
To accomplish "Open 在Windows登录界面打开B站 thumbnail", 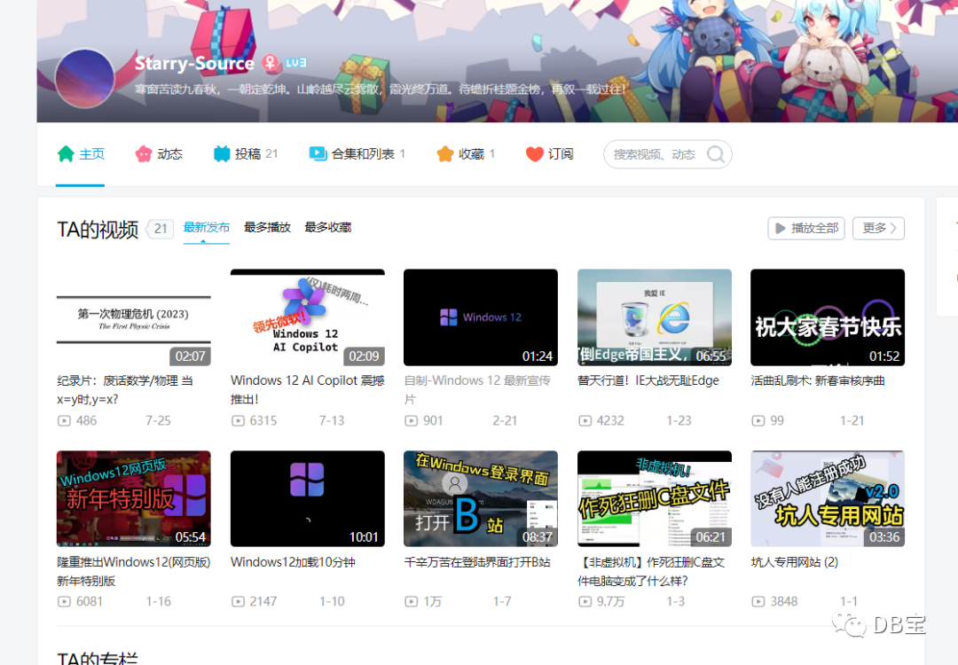I will click(481, 499).
